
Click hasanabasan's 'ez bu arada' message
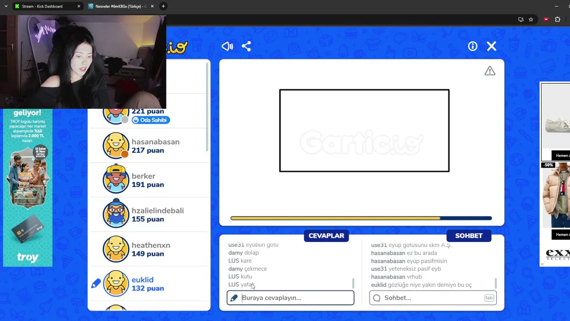tap(404, 253)
